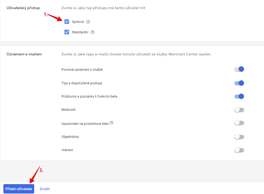Uncheck the Správce checkbox

pyautogui.click(x=67, y=22)
